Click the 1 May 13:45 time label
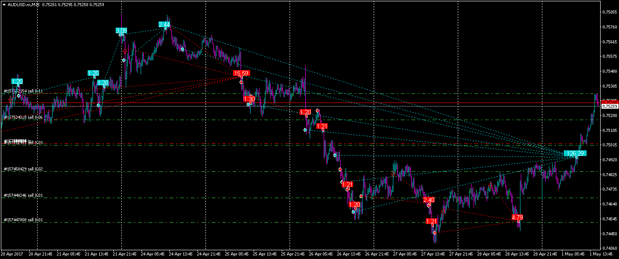 point(601,254)
